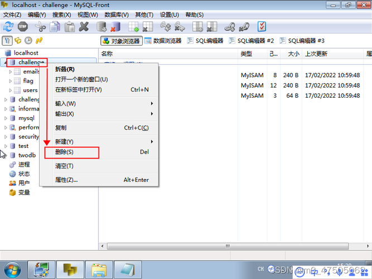Select localhost in the tree
The height and width of the screenshot is (279, 372).
26,53
